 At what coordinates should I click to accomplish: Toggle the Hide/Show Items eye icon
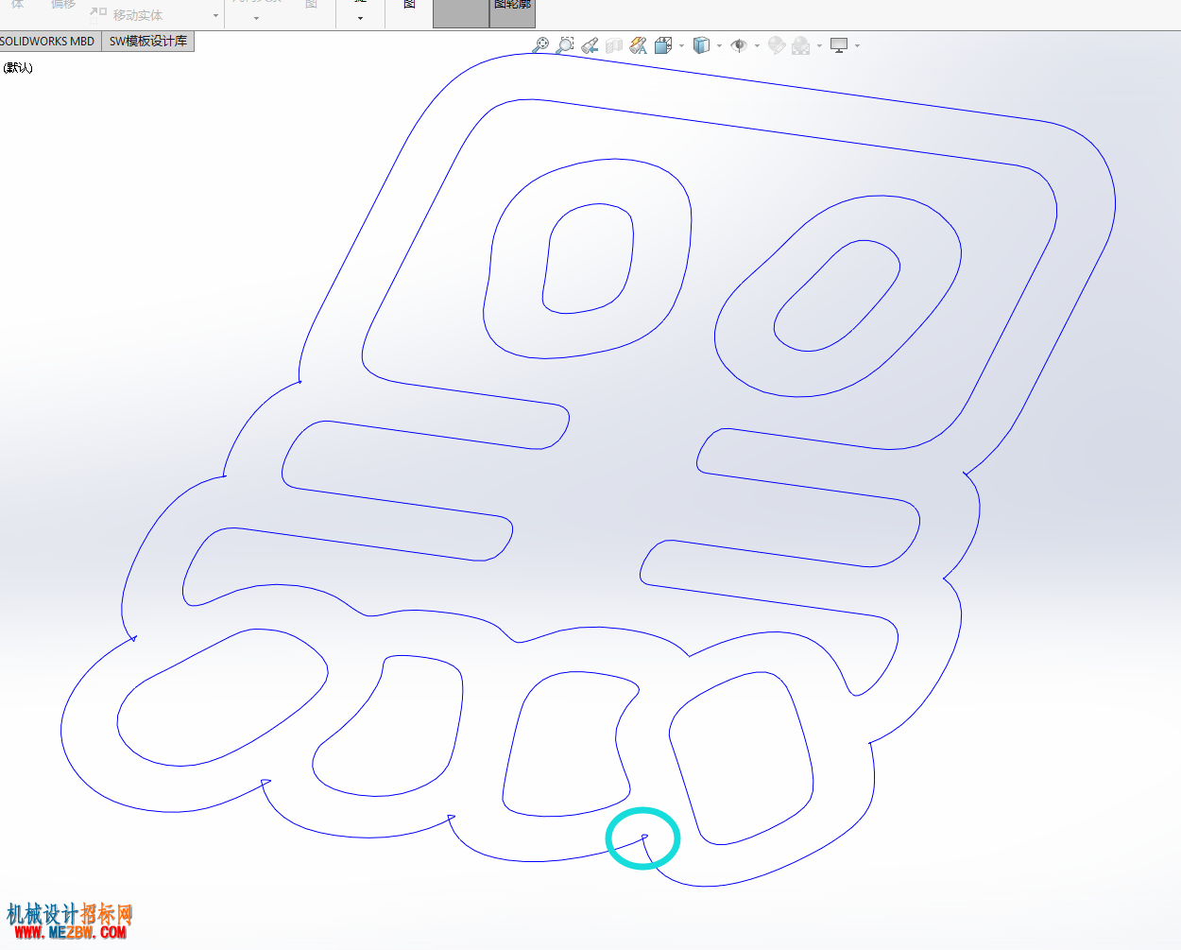click(739, 44)
